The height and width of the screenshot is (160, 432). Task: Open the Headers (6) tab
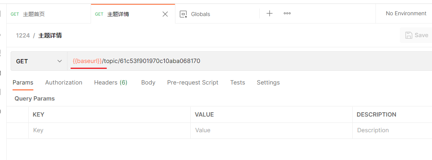[111, 83]
